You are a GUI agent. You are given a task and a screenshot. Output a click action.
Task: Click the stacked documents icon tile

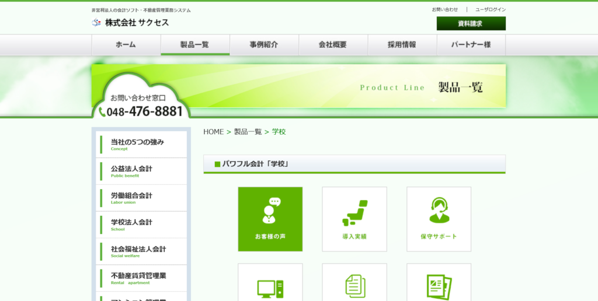pos(354,282)
